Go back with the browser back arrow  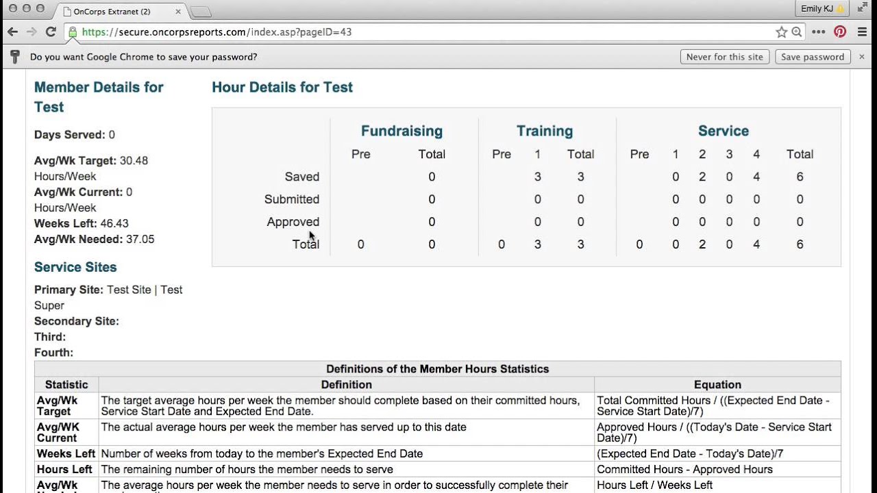(x=12, y=32)
